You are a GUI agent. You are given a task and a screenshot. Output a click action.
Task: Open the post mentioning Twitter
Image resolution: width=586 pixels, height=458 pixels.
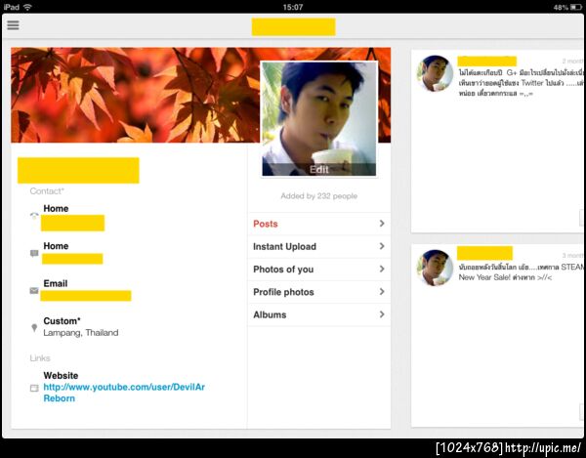498,142
